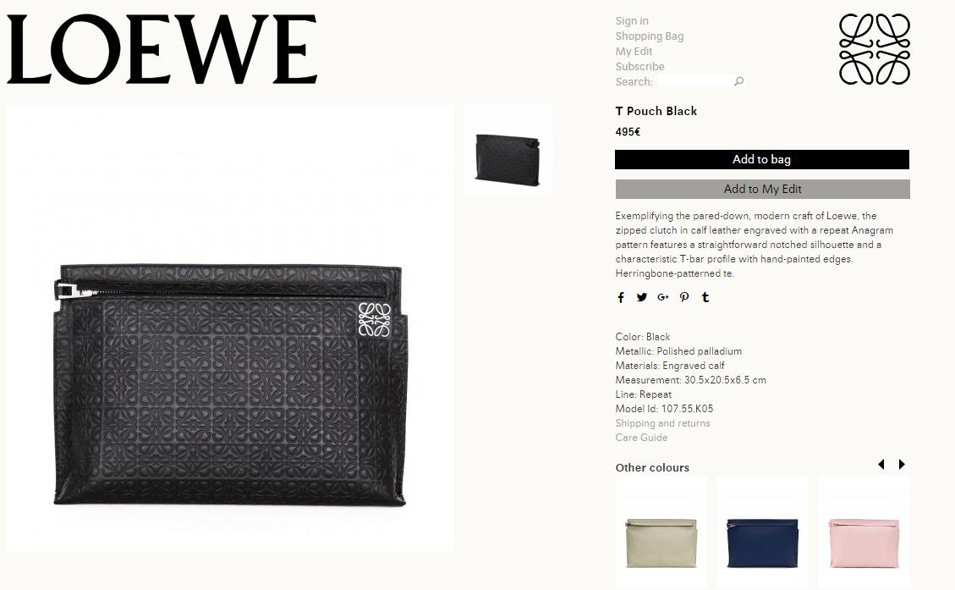This screenshot has width=955, height=590.
Task: Go to My Edit page
Action: coord(634,51)
